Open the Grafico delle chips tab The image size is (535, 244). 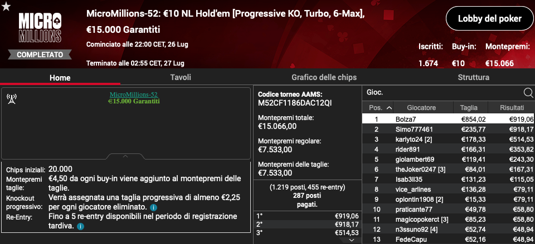point(324,77)
